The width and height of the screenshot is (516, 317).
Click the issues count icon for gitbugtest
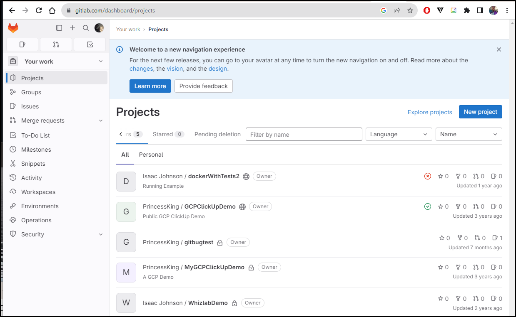tap(495, 238)
